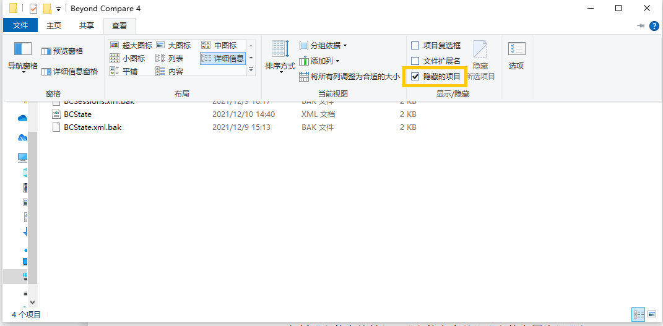Viewport: 663px width, 326px height.
Task: Minimize the Beyond Compare 4 window
Action: (590, 8)
